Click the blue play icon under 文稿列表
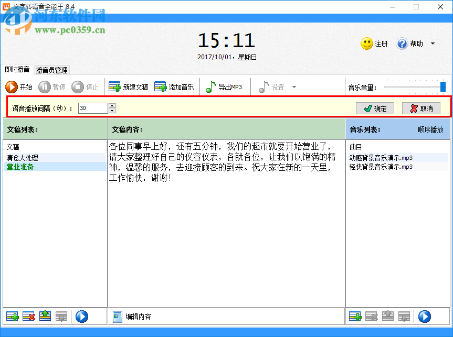 82,316
